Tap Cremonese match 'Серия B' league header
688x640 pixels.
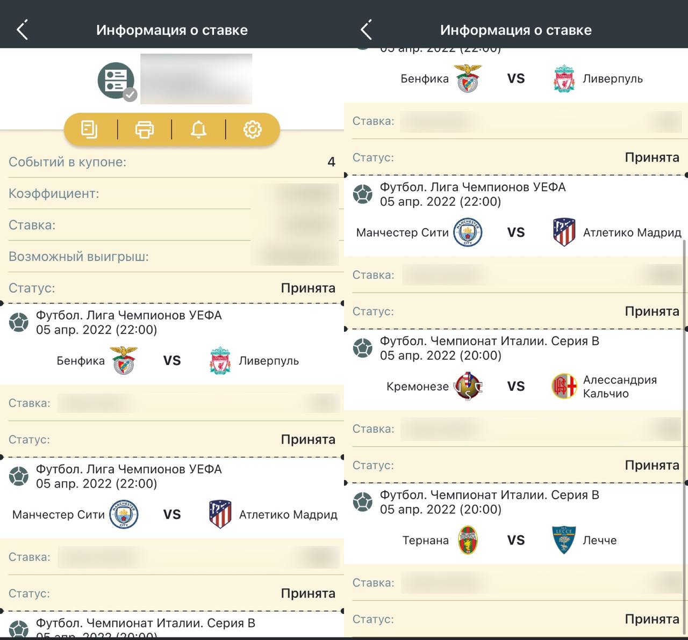click(490, 341)
